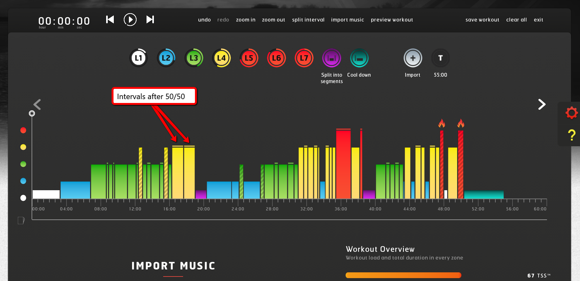Click the Split into segments icon
This screenshot has height=281, width=580.
point(332,58)
